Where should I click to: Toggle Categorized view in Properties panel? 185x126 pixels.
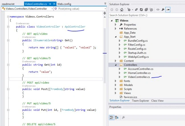tap(112, 117)
